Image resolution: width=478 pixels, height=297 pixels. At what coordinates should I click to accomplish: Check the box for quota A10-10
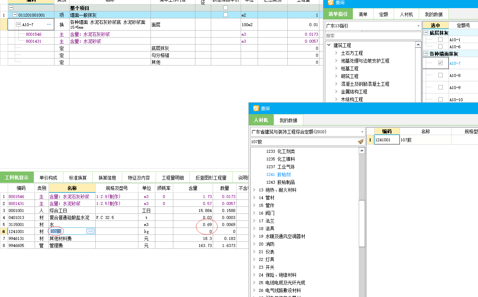[x=440, y=99]
